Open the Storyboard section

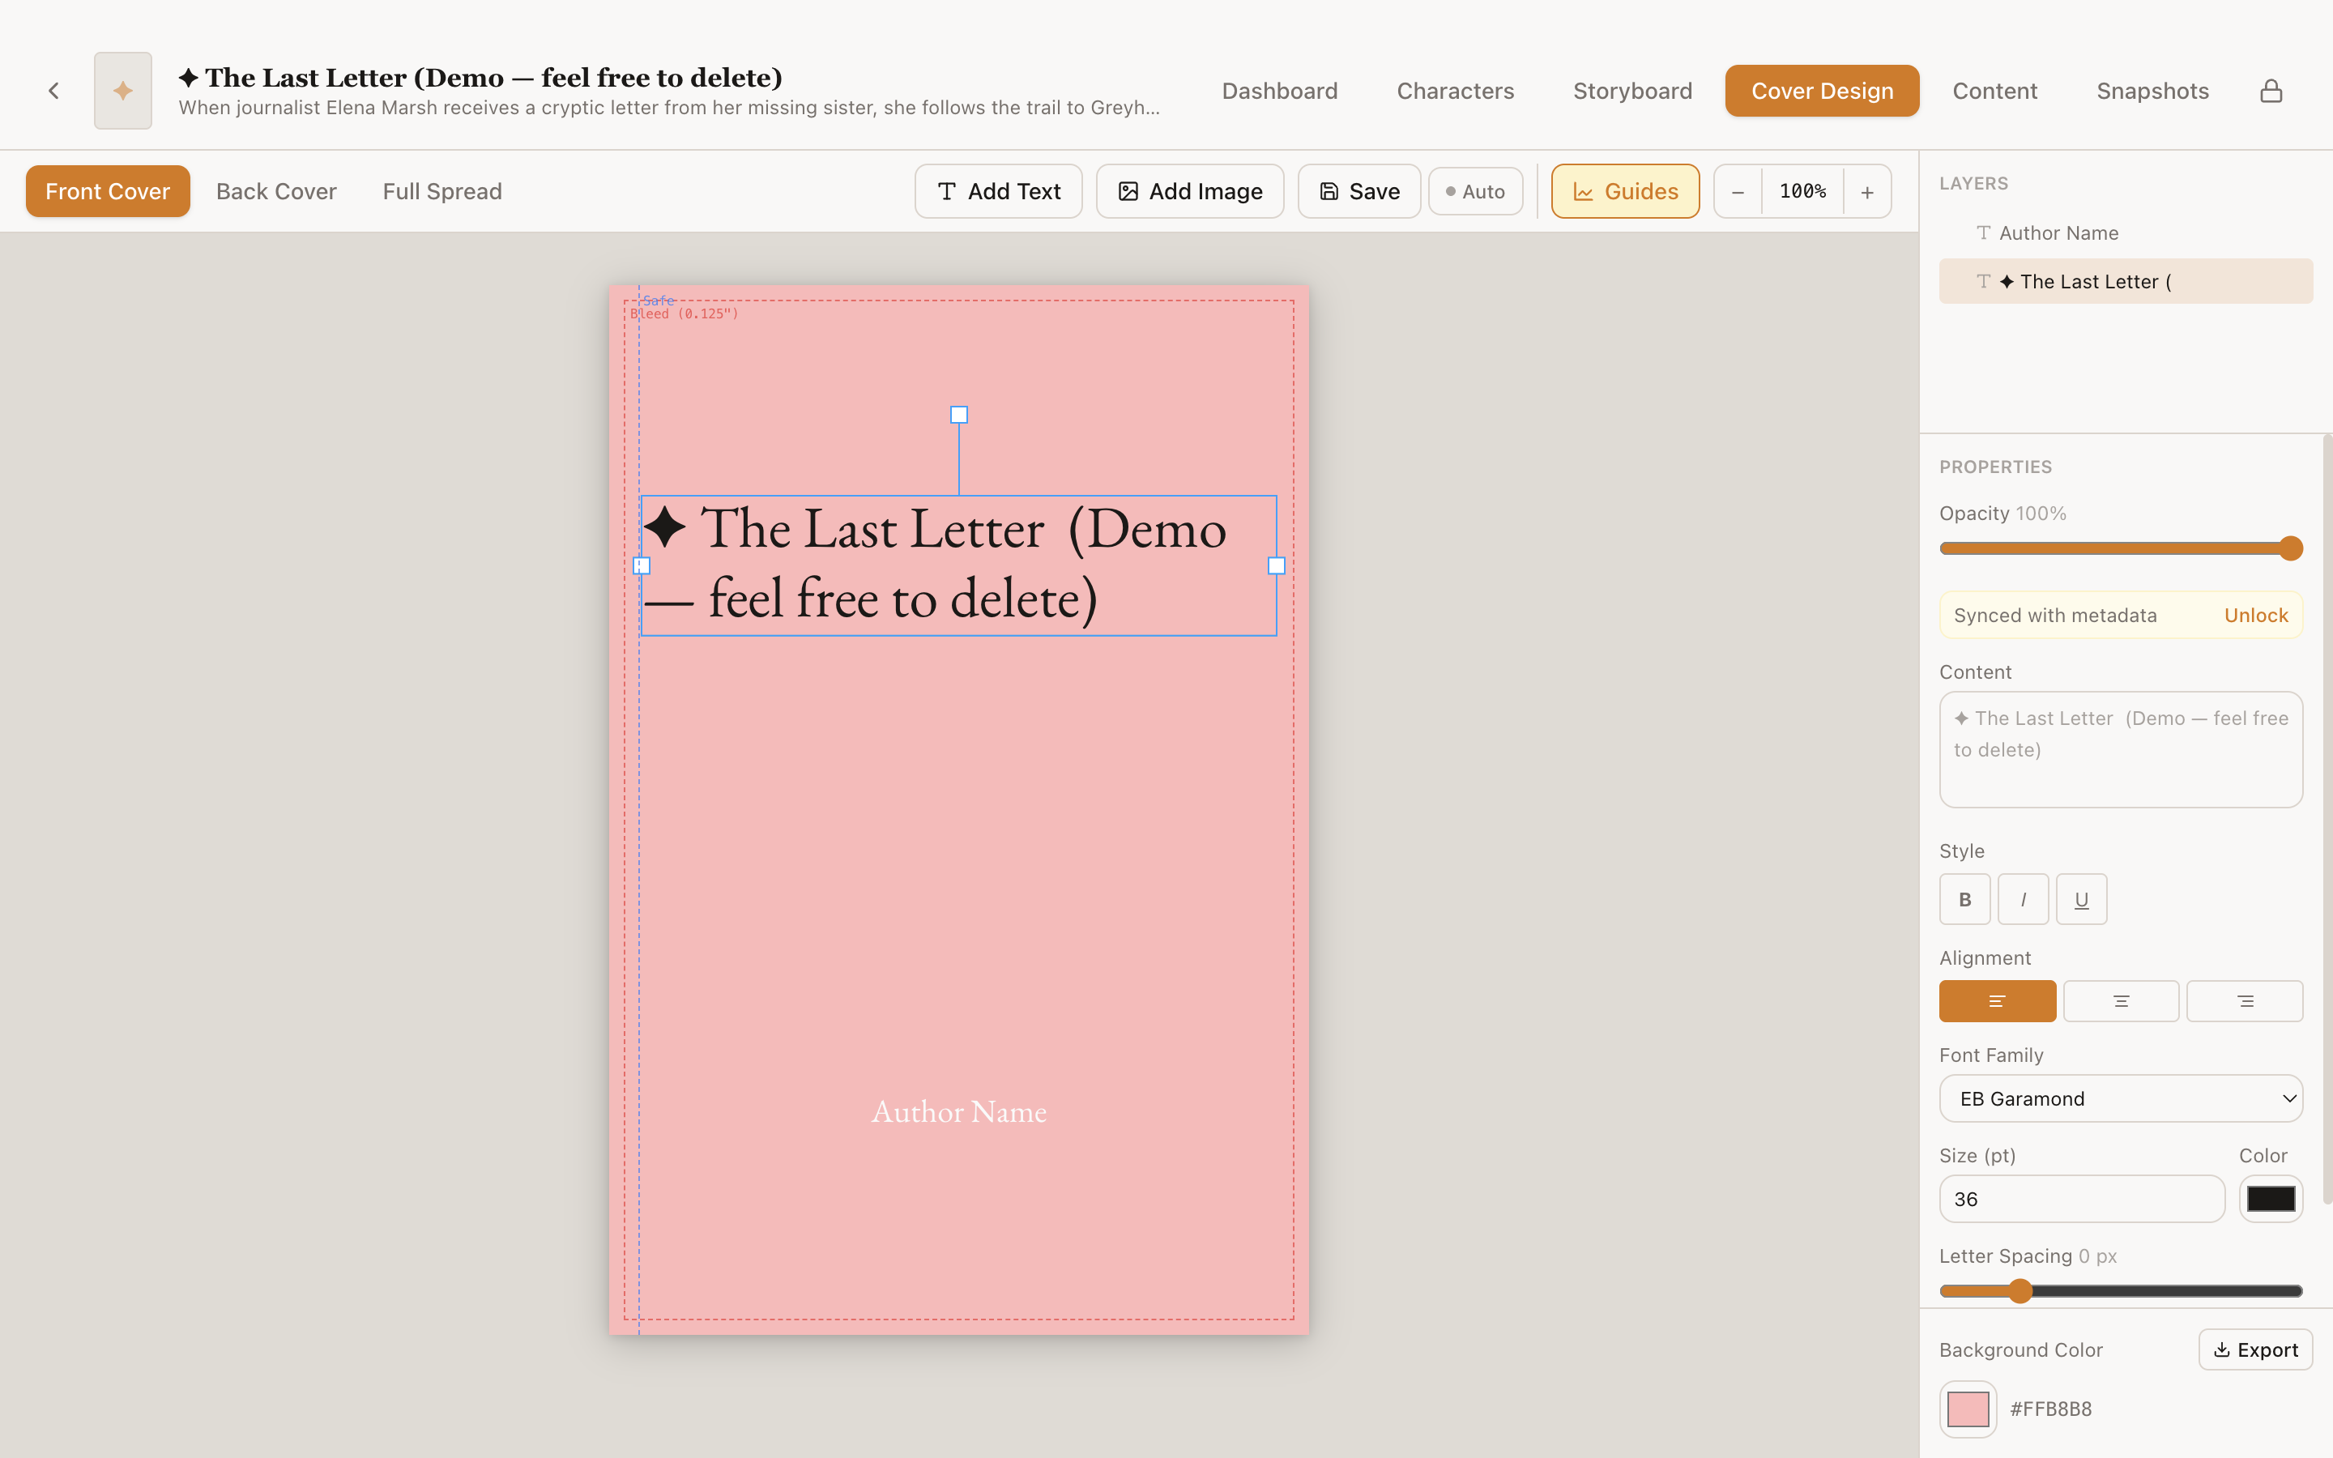1632,90
